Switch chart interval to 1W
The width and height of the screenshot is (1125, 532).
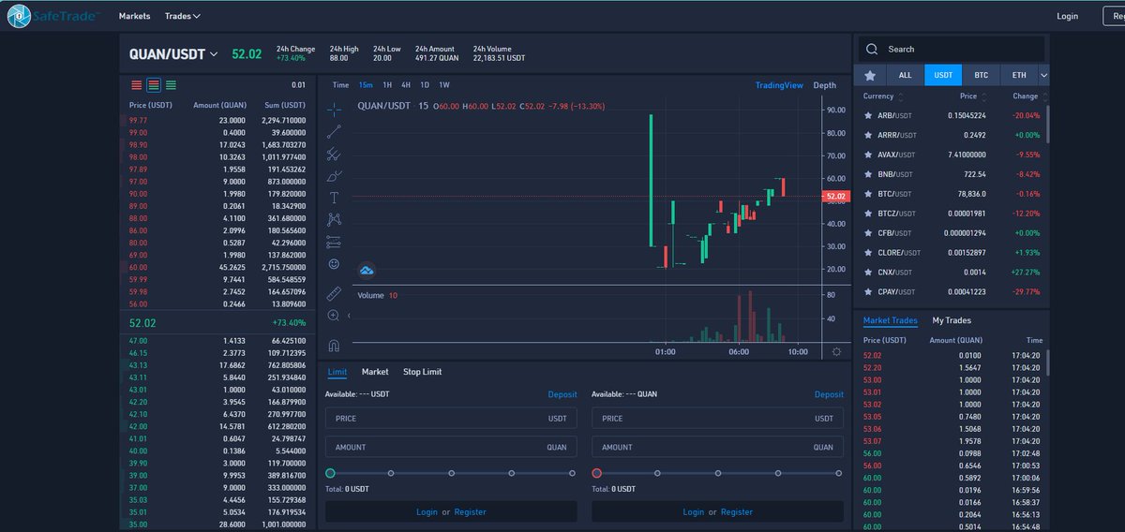click(x=444, y=85)
